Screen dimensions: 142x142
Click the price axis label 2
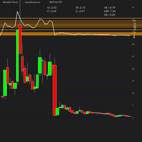(133, 118)
